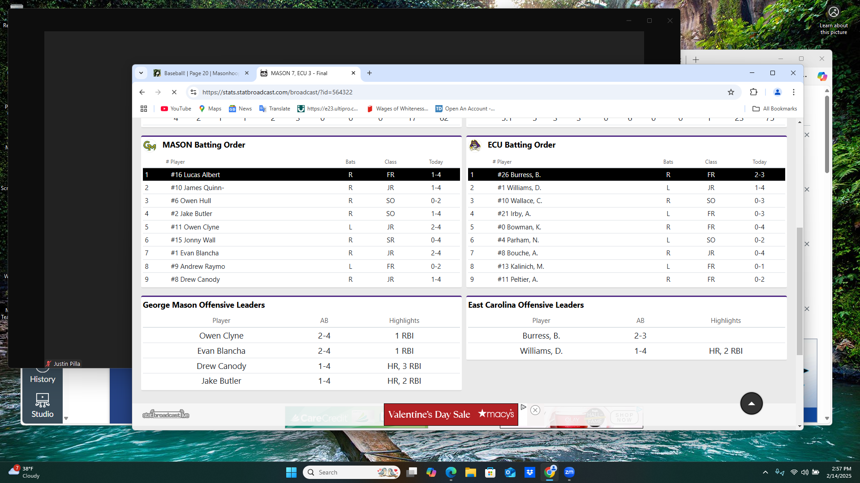The height and width of the screenshot is (483, 860).
Task: Click the AdChoices triangle icon
Action: tap(523, 407)
